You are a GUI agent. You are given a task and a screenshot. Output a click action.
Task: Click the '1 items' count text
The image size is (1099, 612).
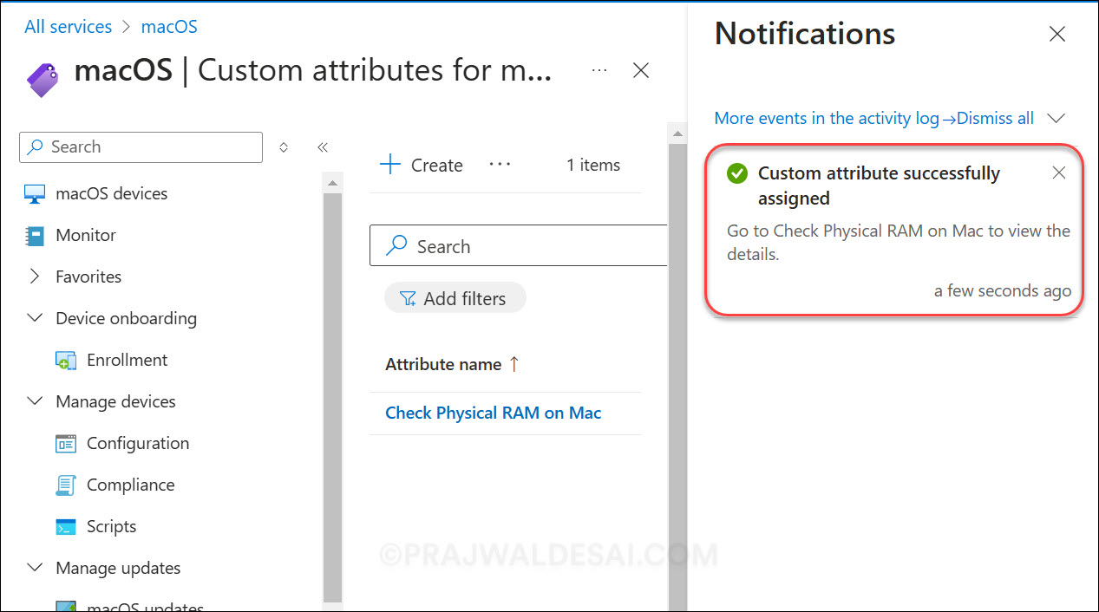[x=593, y=165]
